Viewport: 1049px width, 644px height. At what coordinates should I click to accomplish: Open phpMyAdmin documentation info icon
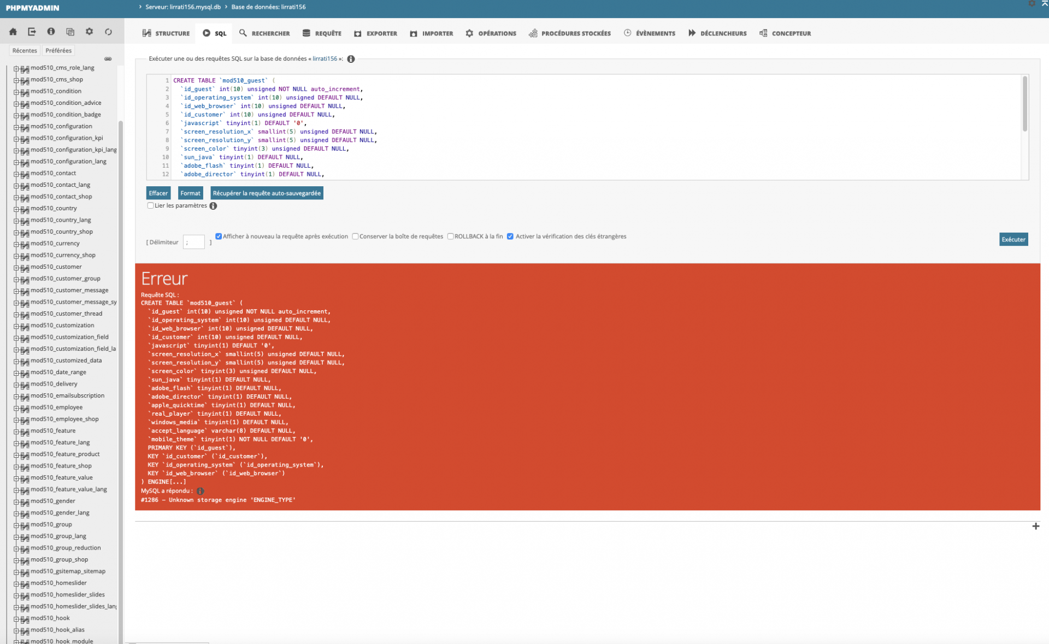coord(51,32)
